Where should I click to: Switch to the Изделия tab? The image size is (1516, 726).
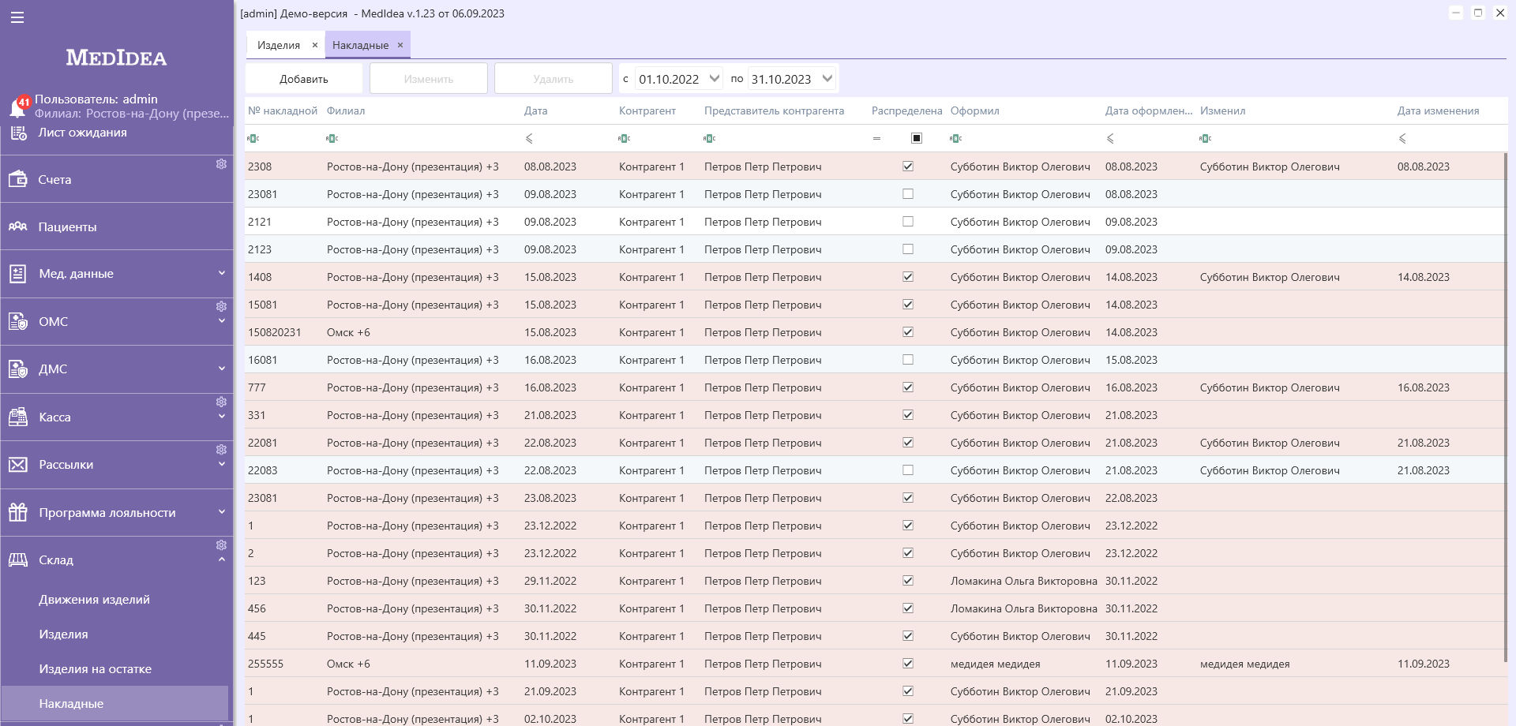click(x=279, y=45)
